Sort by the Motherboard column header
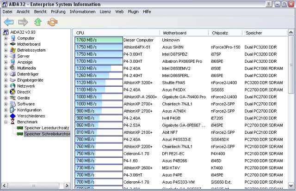The image size is (296, 191). [184, 33]
